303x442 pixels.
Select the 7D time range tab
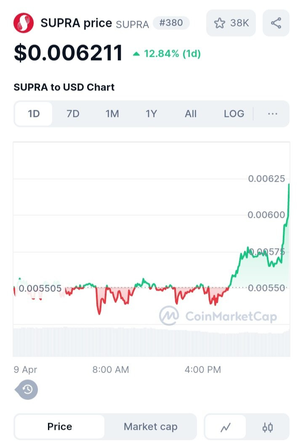click(x=73, y=114)
